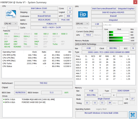Expand the A-DATA Technology memory module dropdown
This screenshot has height=119, width=138.
tap(105, 44)
